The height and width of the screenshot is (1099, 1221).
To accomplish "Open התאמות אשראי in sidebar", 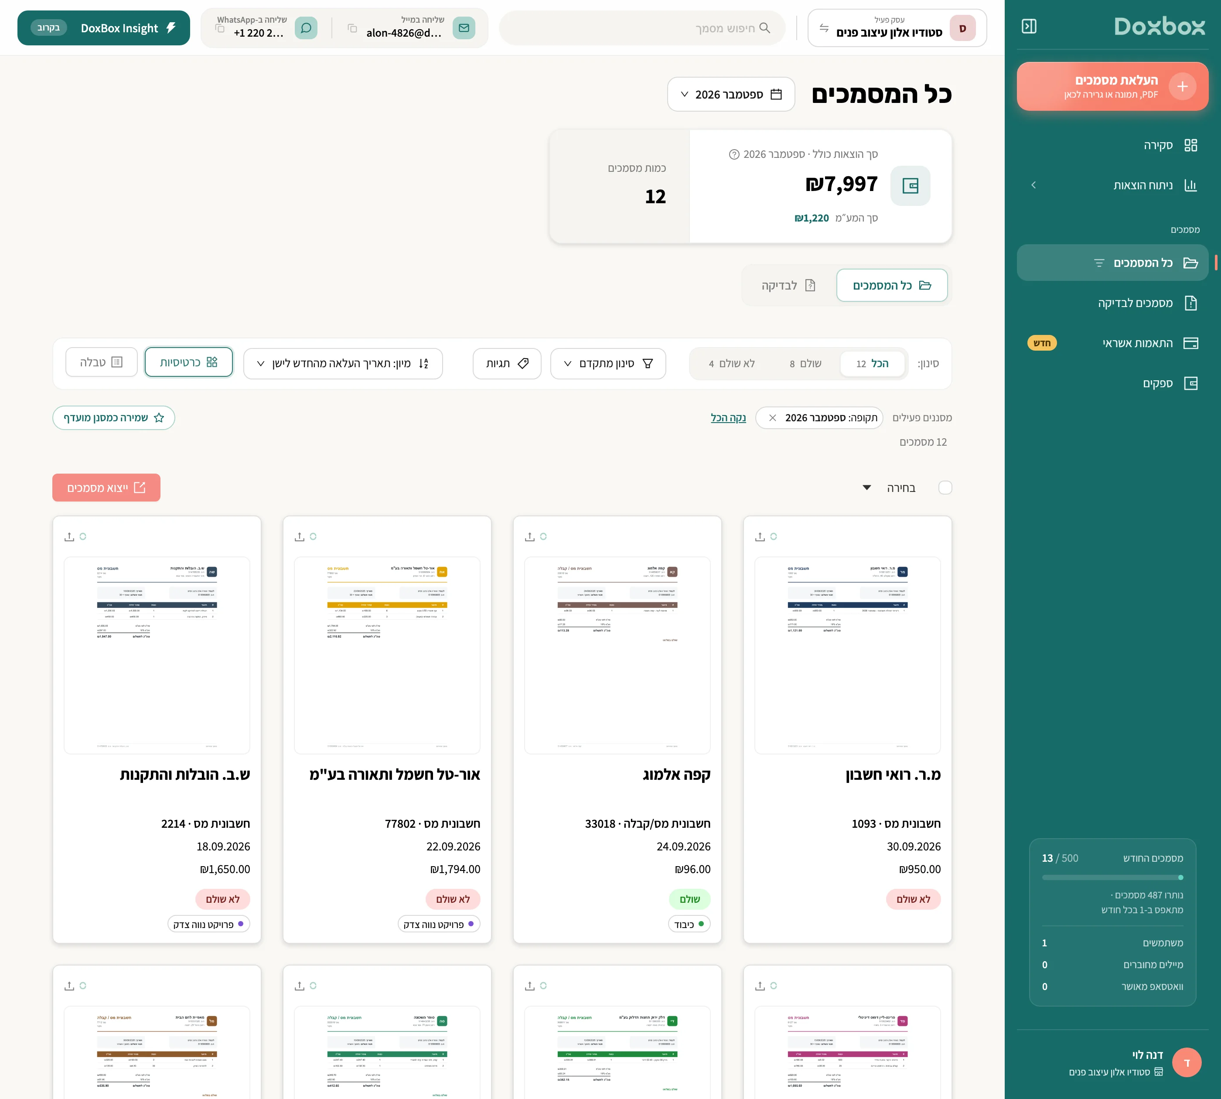I will [1112, 343].
